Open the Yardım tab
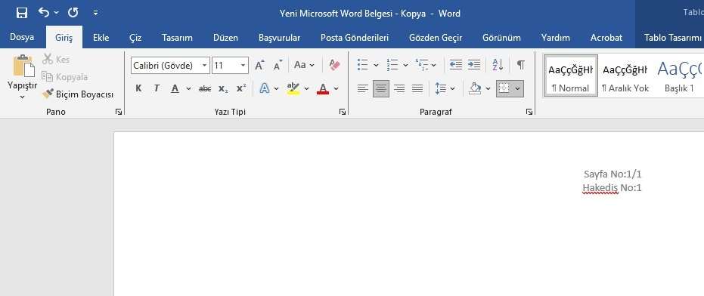 click(555, 38)
